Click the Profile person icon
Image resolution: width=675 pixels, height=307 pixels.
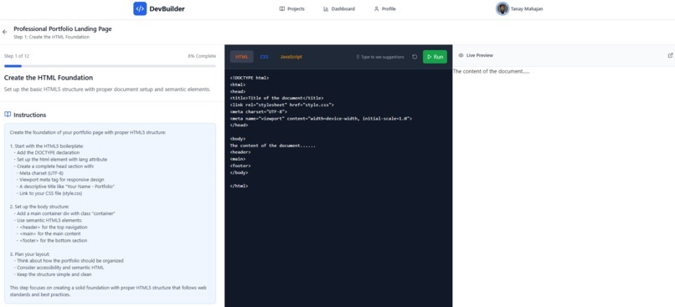[x=377, y=8]
